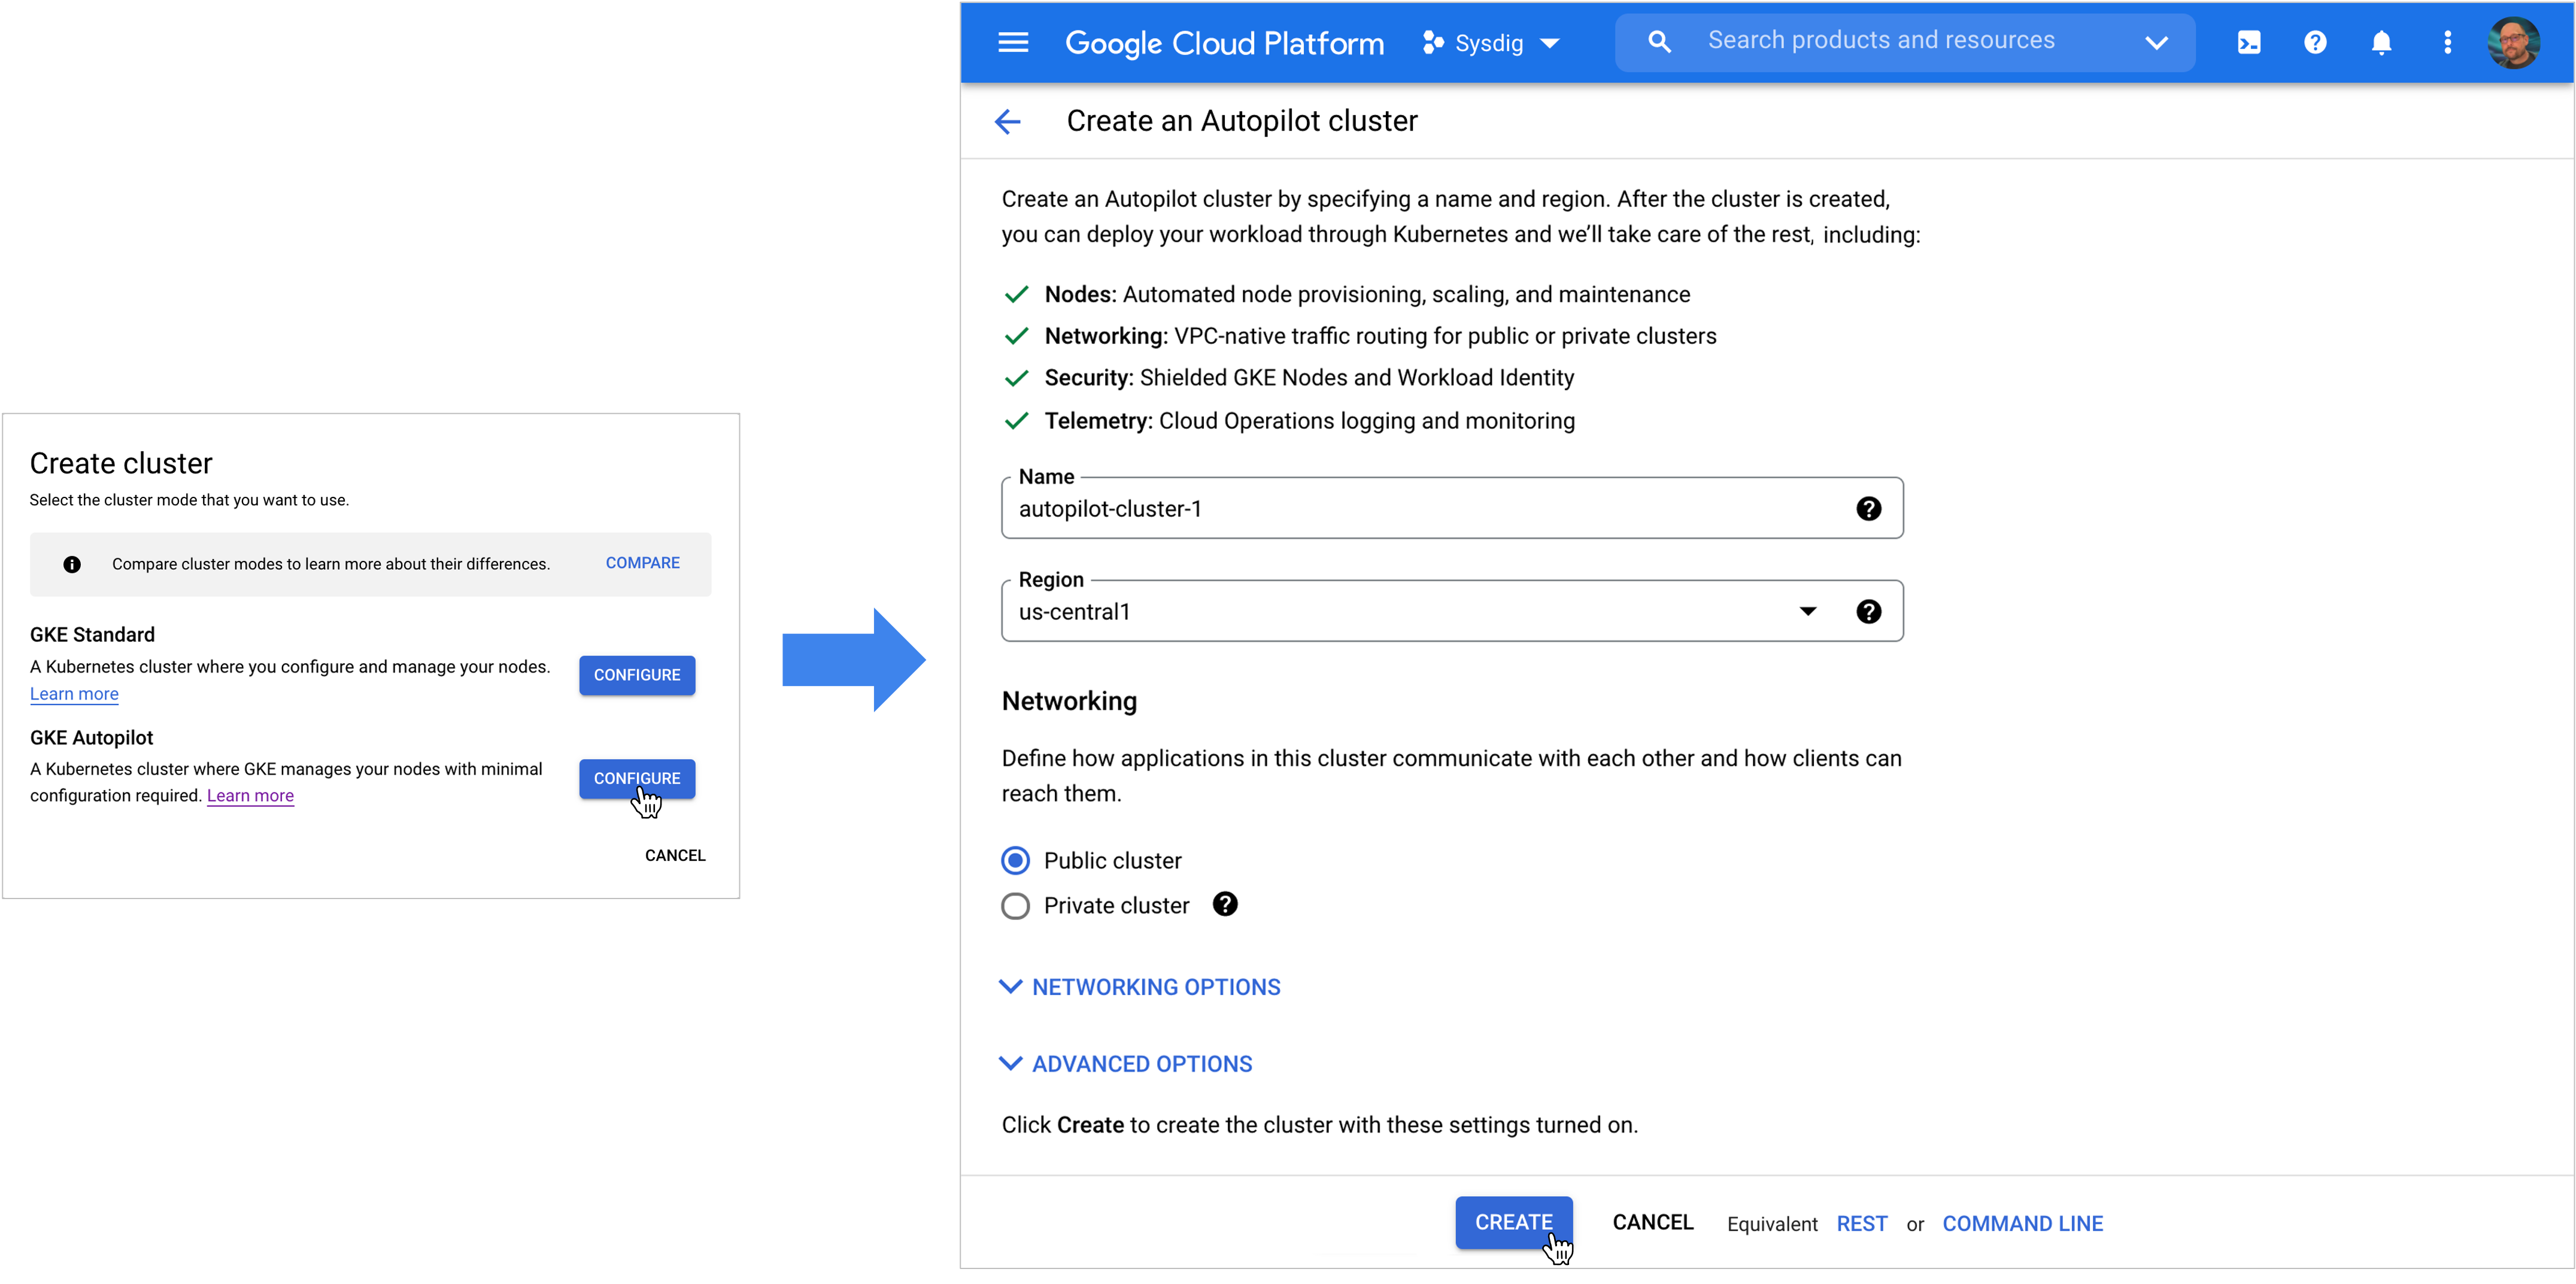Expand the search bar dropdown chevron
2576x1284 pixels.
2157,43
